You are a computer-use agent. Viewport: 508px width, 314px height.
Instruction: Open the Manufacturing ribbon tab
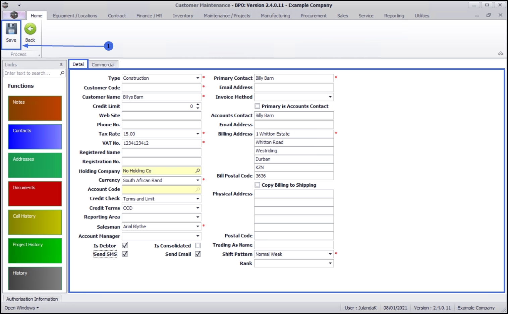(276, 16)
